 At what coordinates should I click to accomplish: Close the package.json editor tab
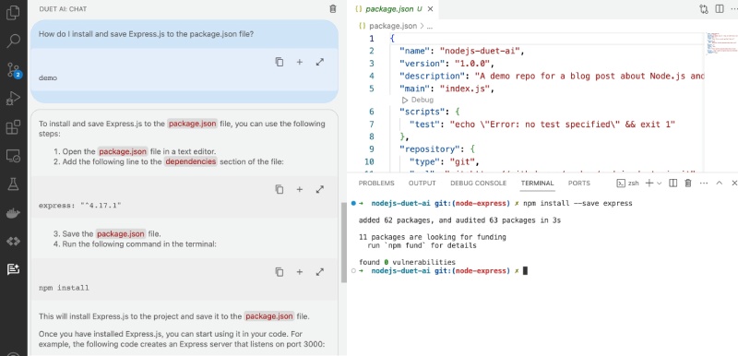[430, 9]
